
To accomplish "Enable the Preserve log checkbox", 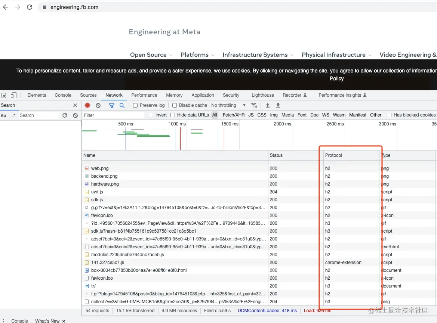I will [135, 105].
